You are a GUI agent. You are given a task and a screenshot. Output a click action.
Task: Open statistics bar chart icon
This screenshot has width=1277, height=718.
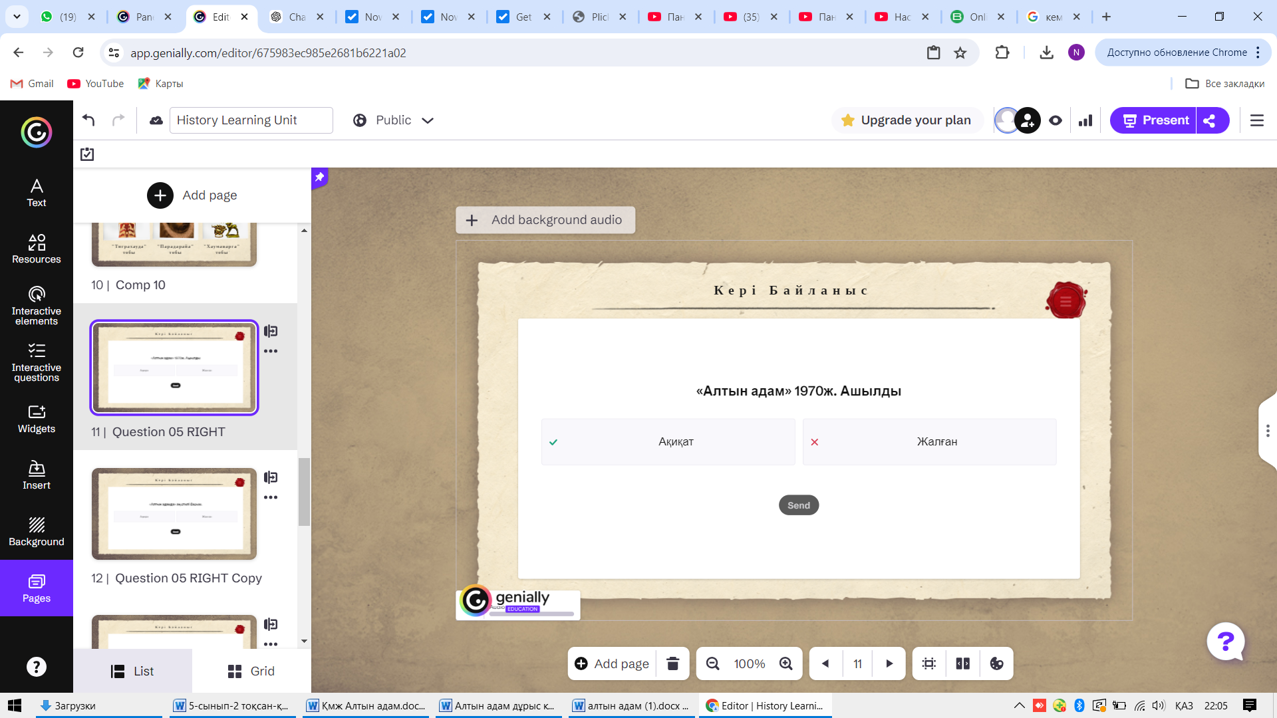click(x=1085, y=120)
